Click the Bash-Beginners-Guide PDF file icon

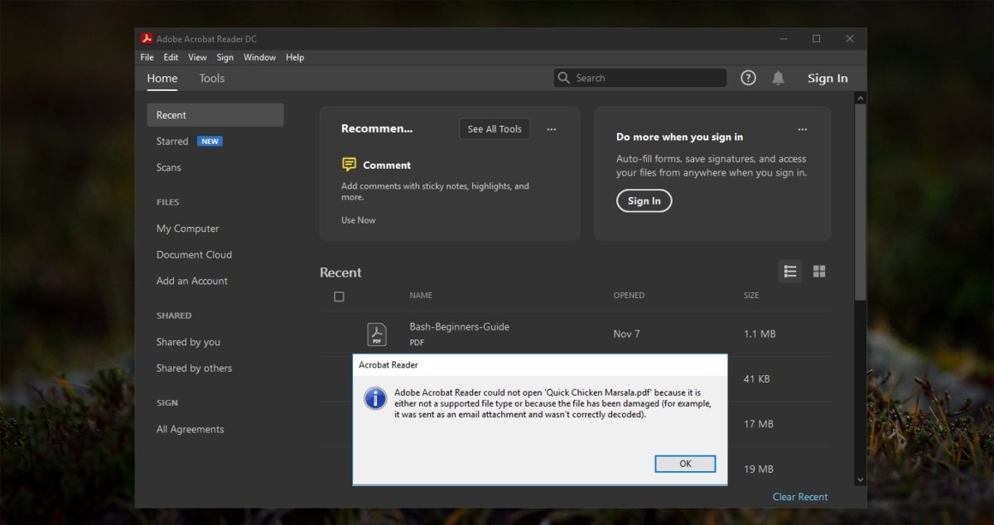click(376, 333)
